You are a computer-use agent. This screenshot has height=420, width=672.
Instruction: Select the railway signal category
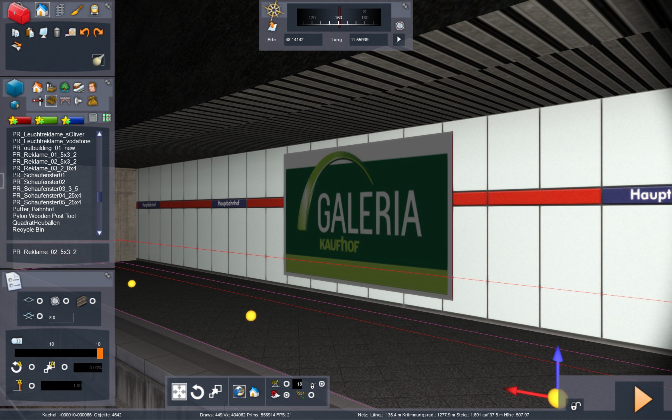tap(38, 101)
